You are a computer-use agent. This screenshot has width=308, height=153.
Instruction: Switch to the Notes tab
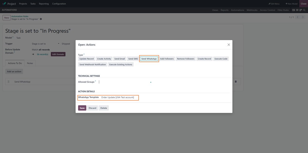[x=30, y=63]
